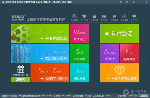Image resolution: width=150 pixels, height=98 pixels.
Task: Open the Test 模拟考场 tile
Action: pos(79,73)
